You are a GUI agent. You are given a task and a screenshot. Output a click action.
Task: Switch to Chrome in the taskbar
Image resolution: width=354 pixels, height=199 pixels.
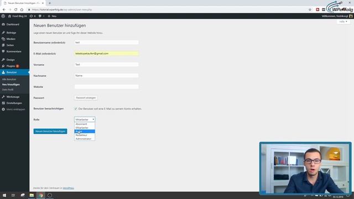point(41,195)
